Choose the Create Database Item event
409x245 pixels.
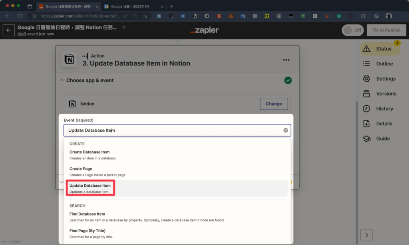coord(177,155)
